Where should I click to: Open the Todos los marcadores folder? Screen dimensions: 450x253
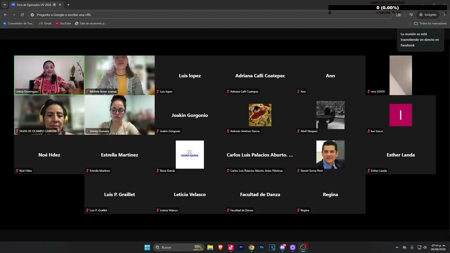tap(430, 24)
